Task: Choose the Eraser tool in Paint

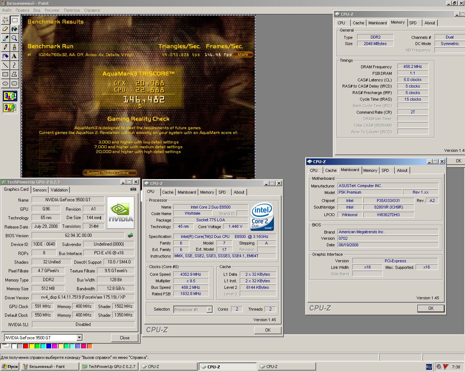Action: pyautogui.click(x=5, y=29)
